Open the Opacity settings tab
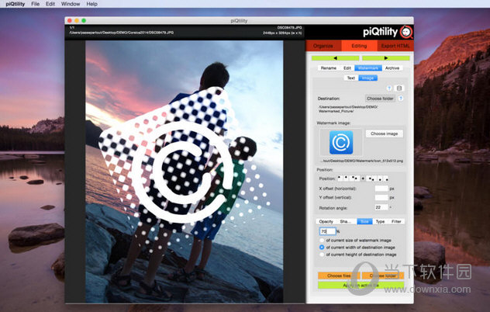 (326, 221)
